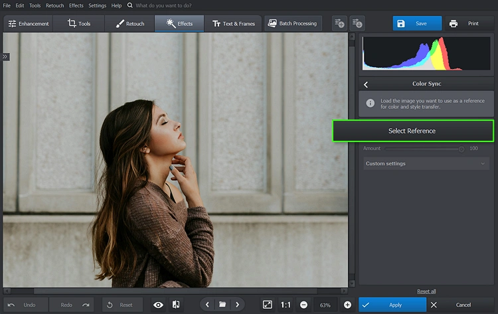Reset the image changes

click(x=122, y=305)
